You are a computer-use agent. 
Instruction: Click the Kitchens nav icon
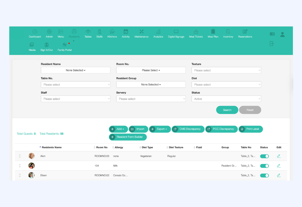point(112,32)
